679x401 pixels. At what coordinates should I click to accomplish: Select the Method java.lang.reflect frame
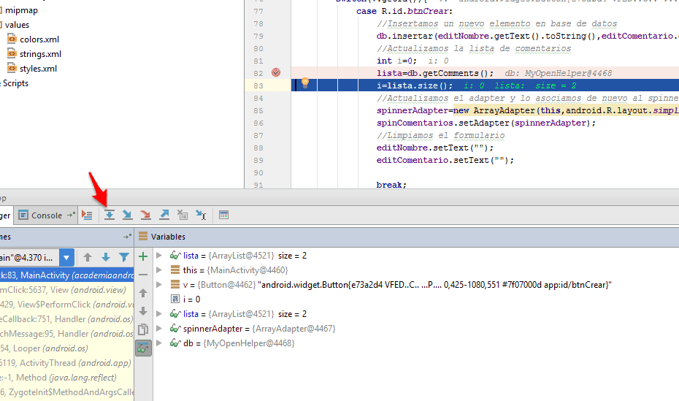click(66, 378)
